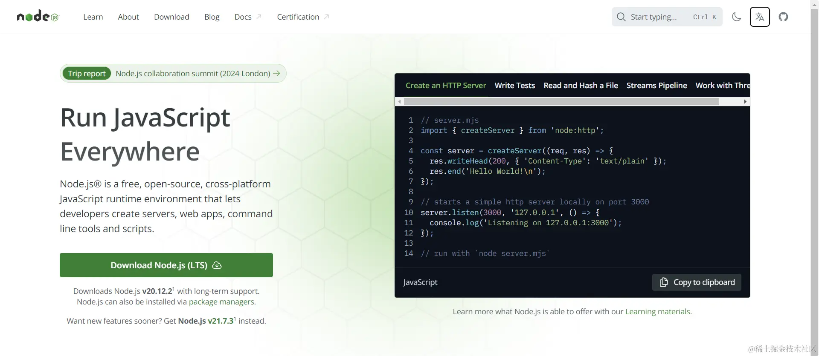Click the tab scrollbar right arrow
This screenshot has height=356, width=819.
pos(745,101)
